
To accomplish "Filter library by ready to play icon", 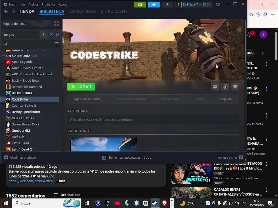I will tap(58, 35).
